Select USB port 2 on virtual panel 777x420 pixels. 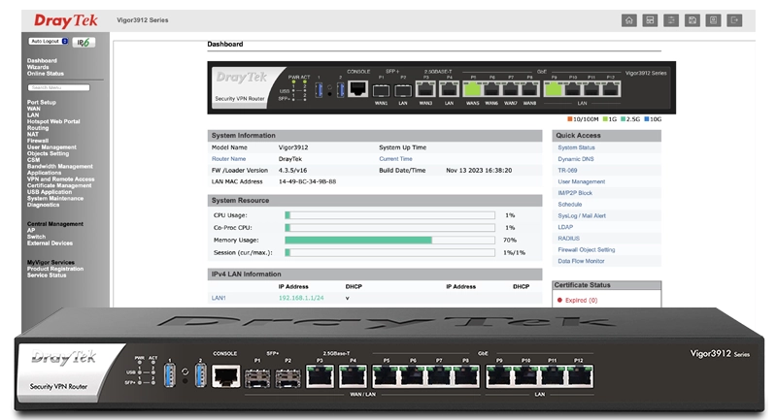341,90
